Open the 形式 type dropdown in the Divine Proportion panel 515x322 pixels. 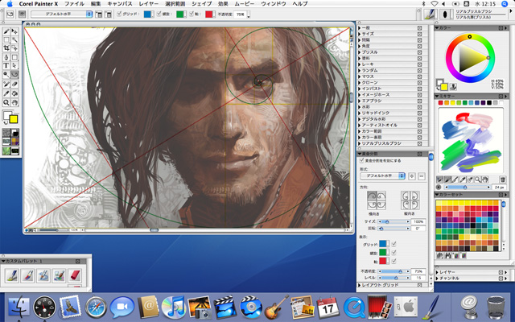[383, 175]
